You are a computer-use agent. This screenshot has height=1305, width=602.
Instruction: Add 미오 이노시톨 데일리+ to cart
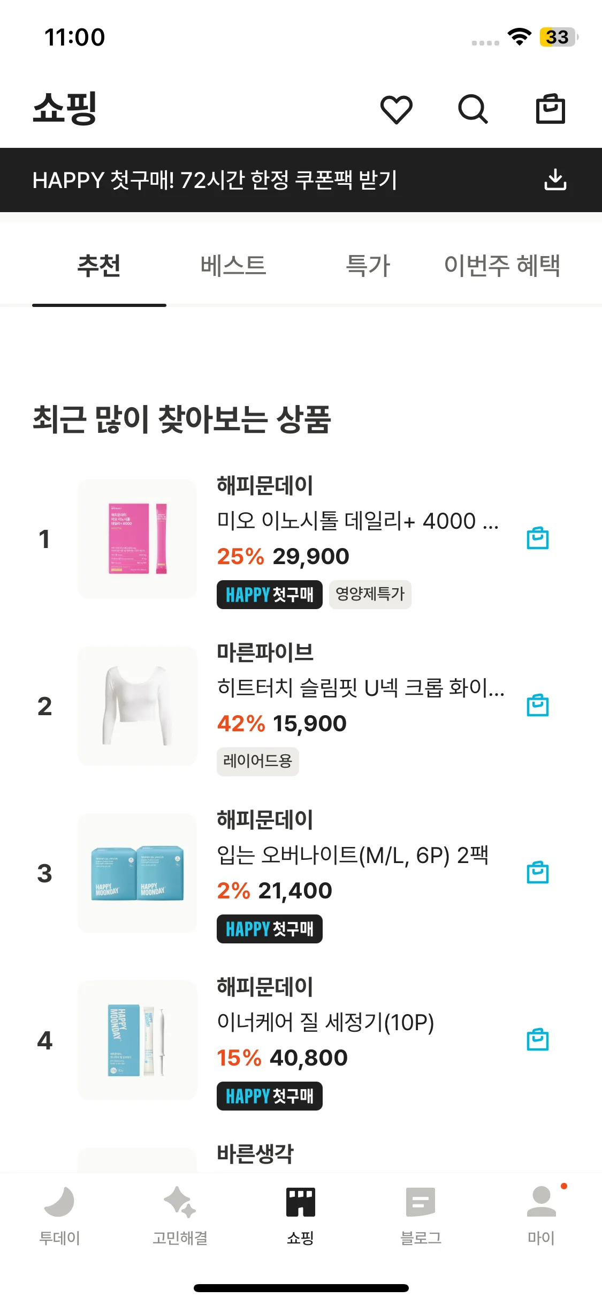tap(537, 538)
